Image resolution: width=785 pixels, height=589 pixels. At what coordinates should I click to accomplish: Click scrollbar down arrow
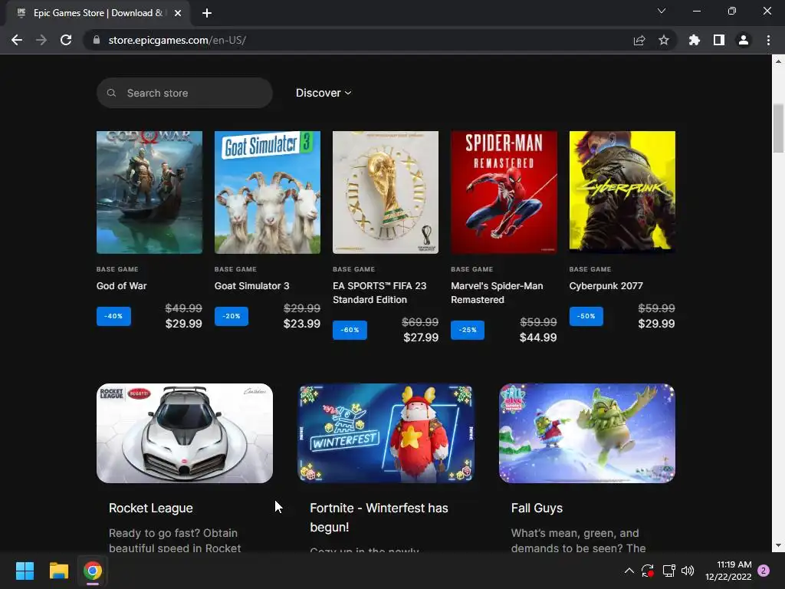778,545
